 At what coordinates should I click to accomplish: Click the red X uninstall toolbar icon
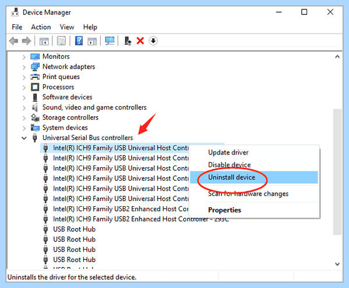(x=140, y=41)
